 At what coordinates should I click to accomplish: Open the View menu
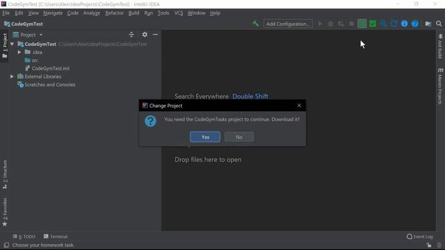point(33,13)
